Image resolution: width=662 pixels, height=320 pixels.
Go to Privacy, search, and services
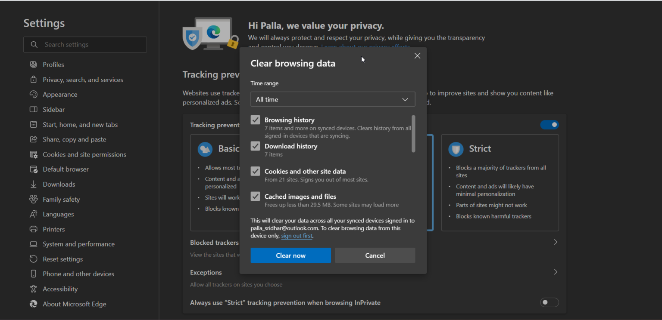coord(82,79)
